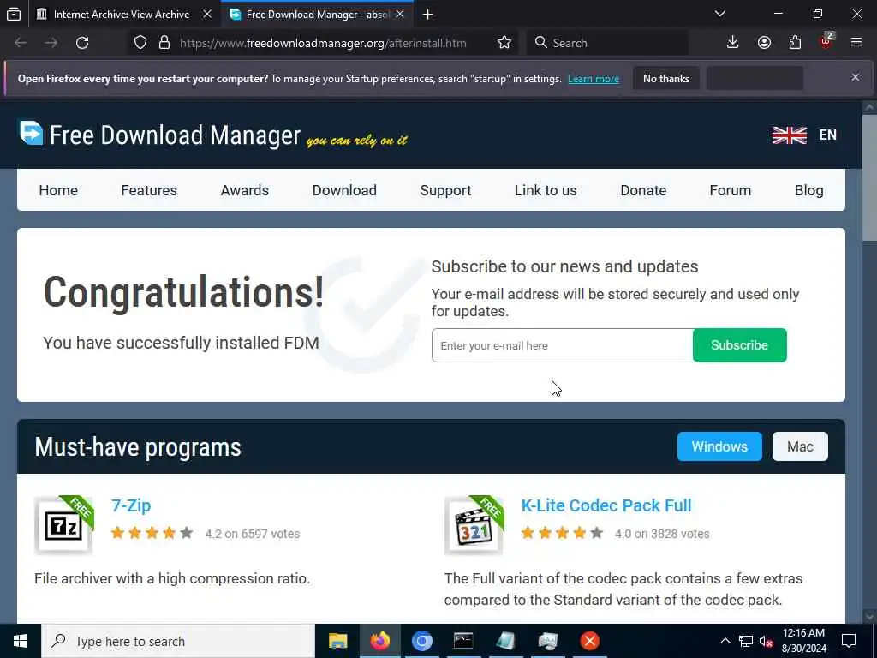Show hidden system tray icons
The image size is (877, 658).
(x=725, y=641)
